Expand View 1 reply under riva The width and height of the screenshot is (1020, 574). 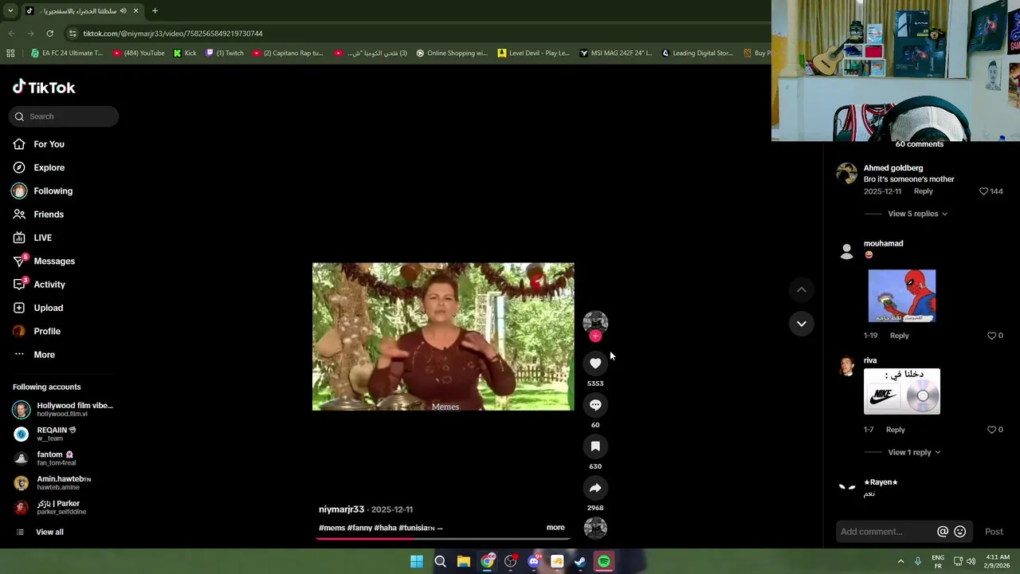tap(914, 452)
